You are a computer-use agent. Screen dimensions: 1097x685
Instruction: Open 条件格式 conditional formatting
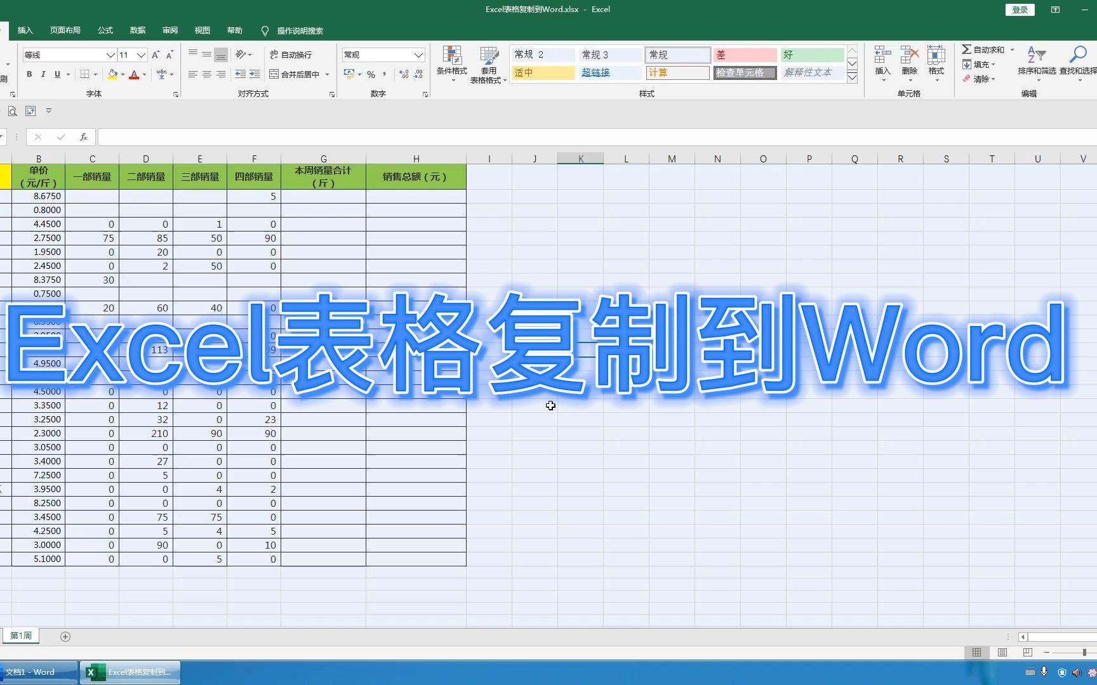pos(451,63)
